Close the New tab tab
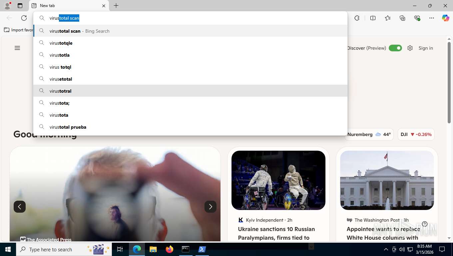The height and width of the screenshot is (256, 453). coord(104,6)
